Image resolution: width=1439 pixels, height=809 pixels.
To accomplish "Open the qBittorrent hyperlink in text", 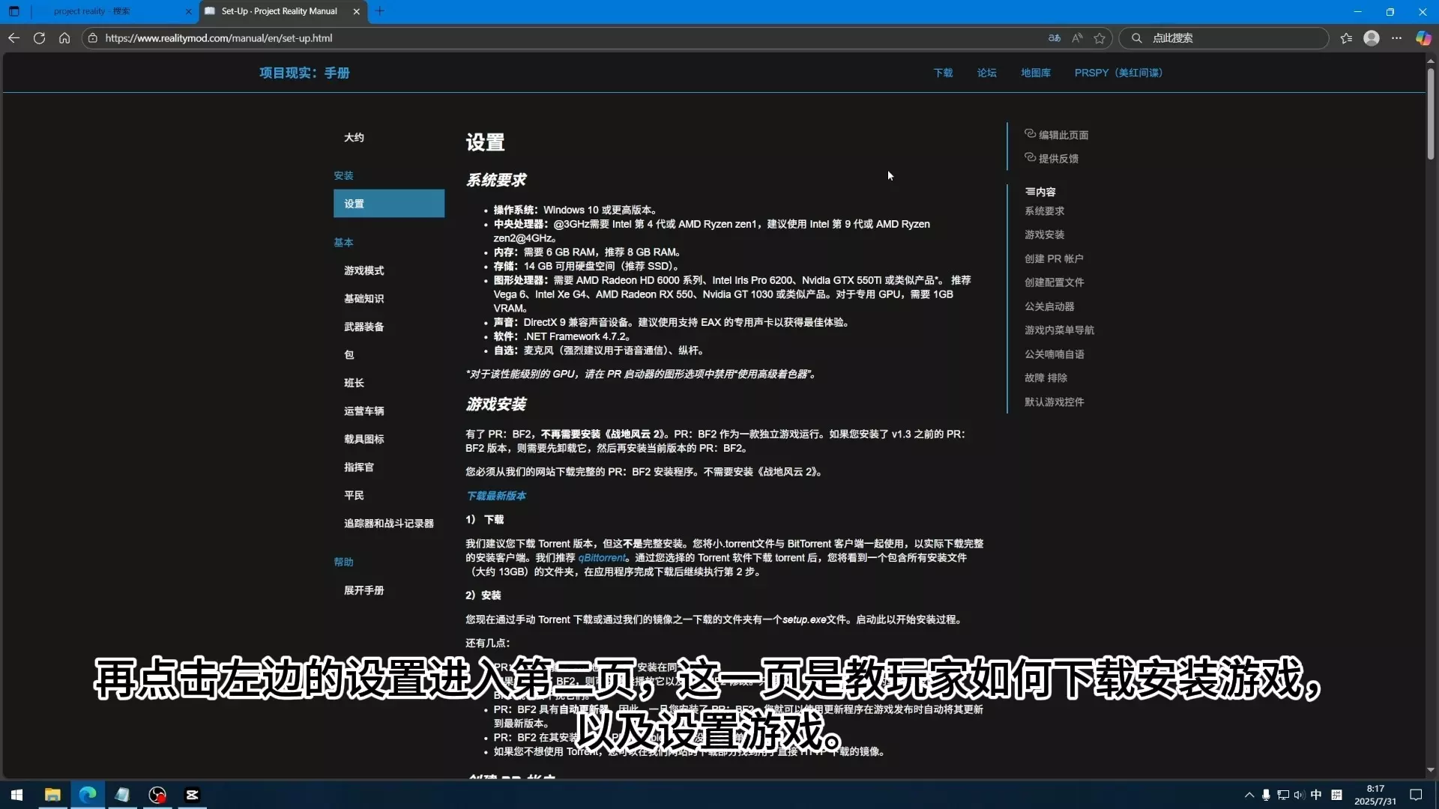I will click(x=602, y=558).
